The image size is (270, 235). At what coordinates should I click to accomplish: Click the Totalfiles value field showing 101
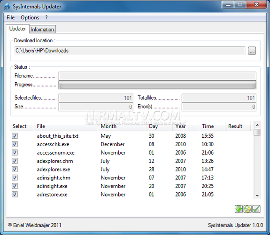point(219,98)
